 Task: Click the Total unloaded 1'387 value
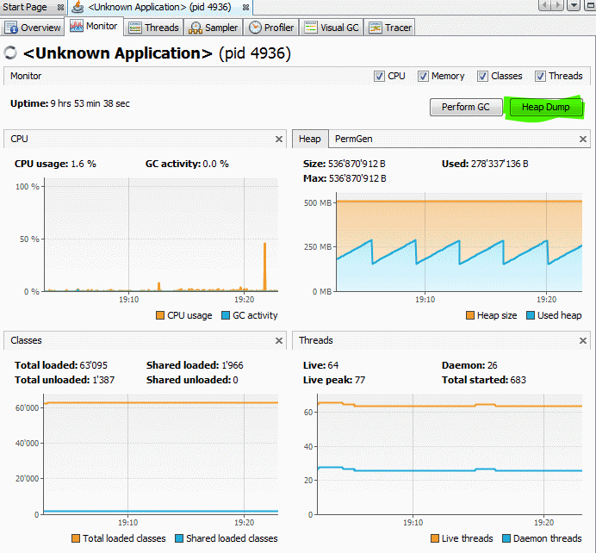click(103, 380)
